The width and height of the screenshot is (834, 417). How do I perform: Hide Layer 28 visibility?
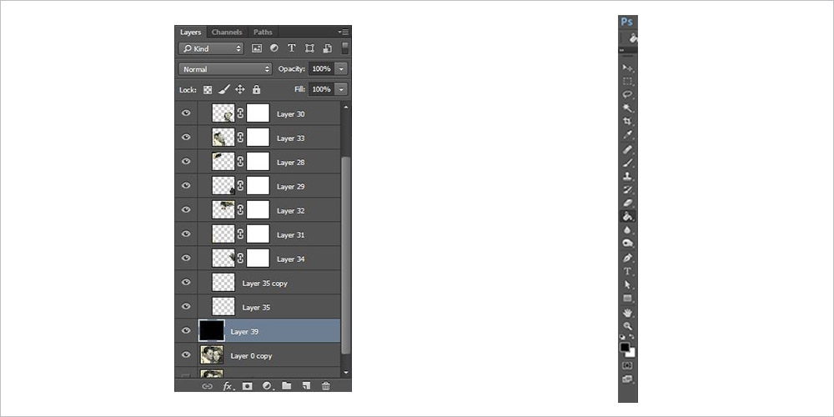tap(186, 161)
